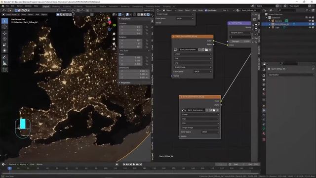Open the Options button in viewport header
This screenshot has width=316, height=178.
point(148,10)
